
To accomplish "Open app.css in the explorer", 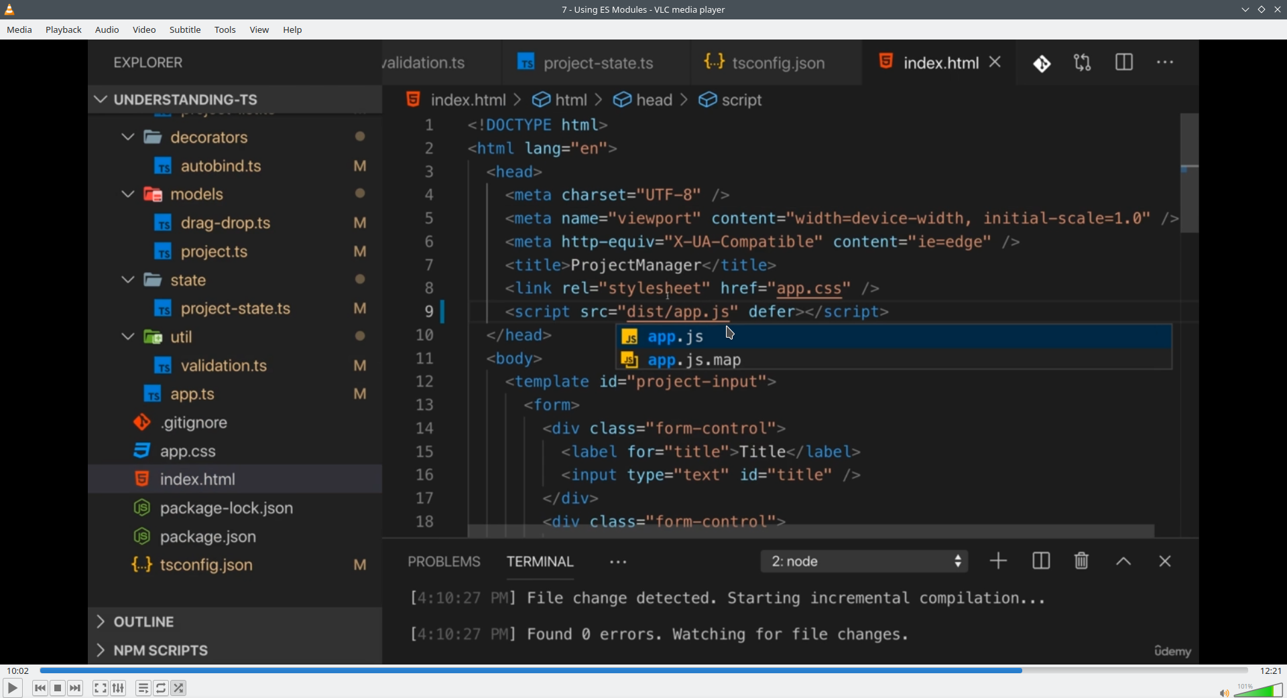I will pos(235,451).
